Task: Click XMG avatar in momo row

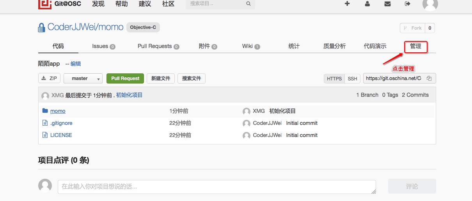Action: tap(247, 112)
